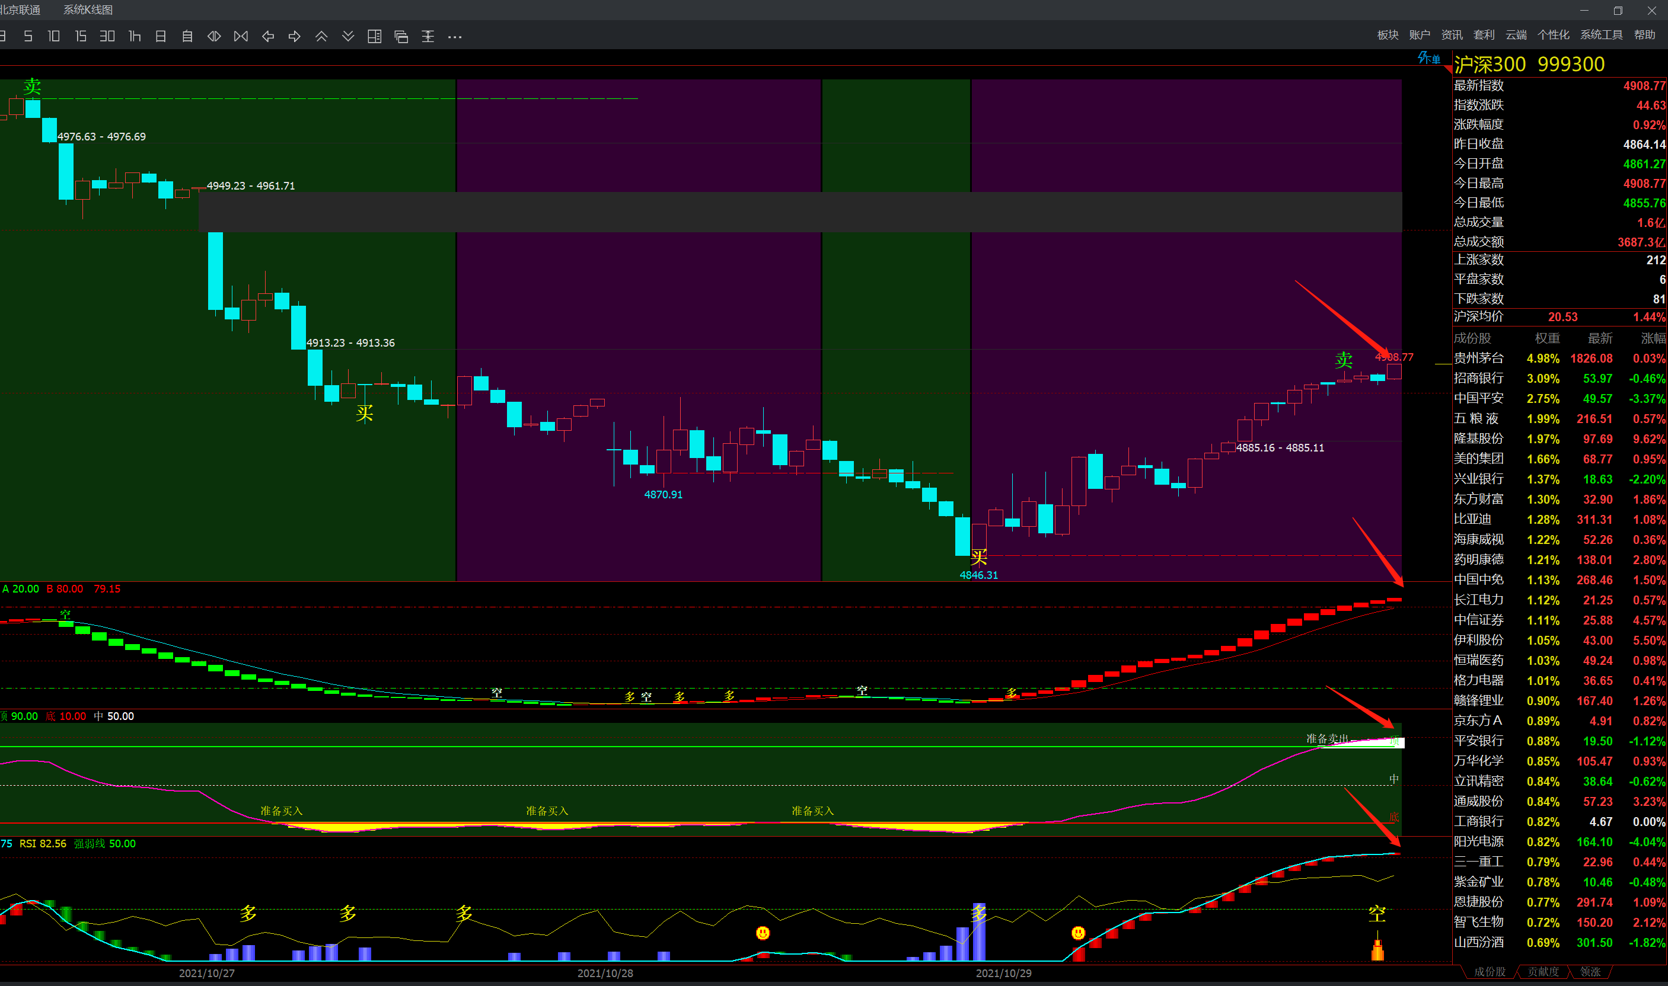Viewport: 1668px width, 986px height.
Task: Open the 账户 menu
Action: point(1420,34)
